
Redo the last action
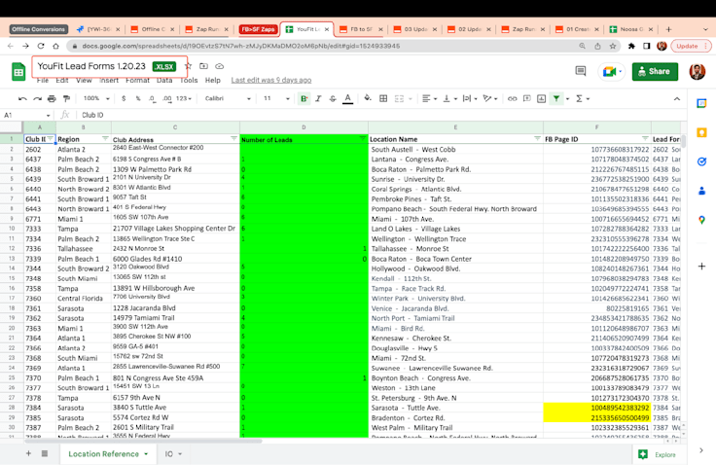coord(37,98)
